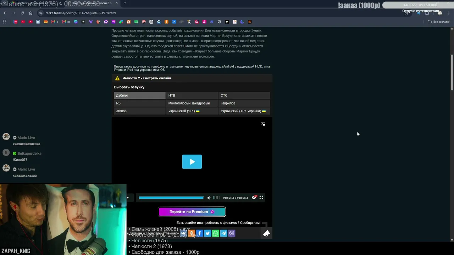Viewport: 454px width, 255px height.
Task: Switch the voiceover to НТВ
Action: pos(192,95)
